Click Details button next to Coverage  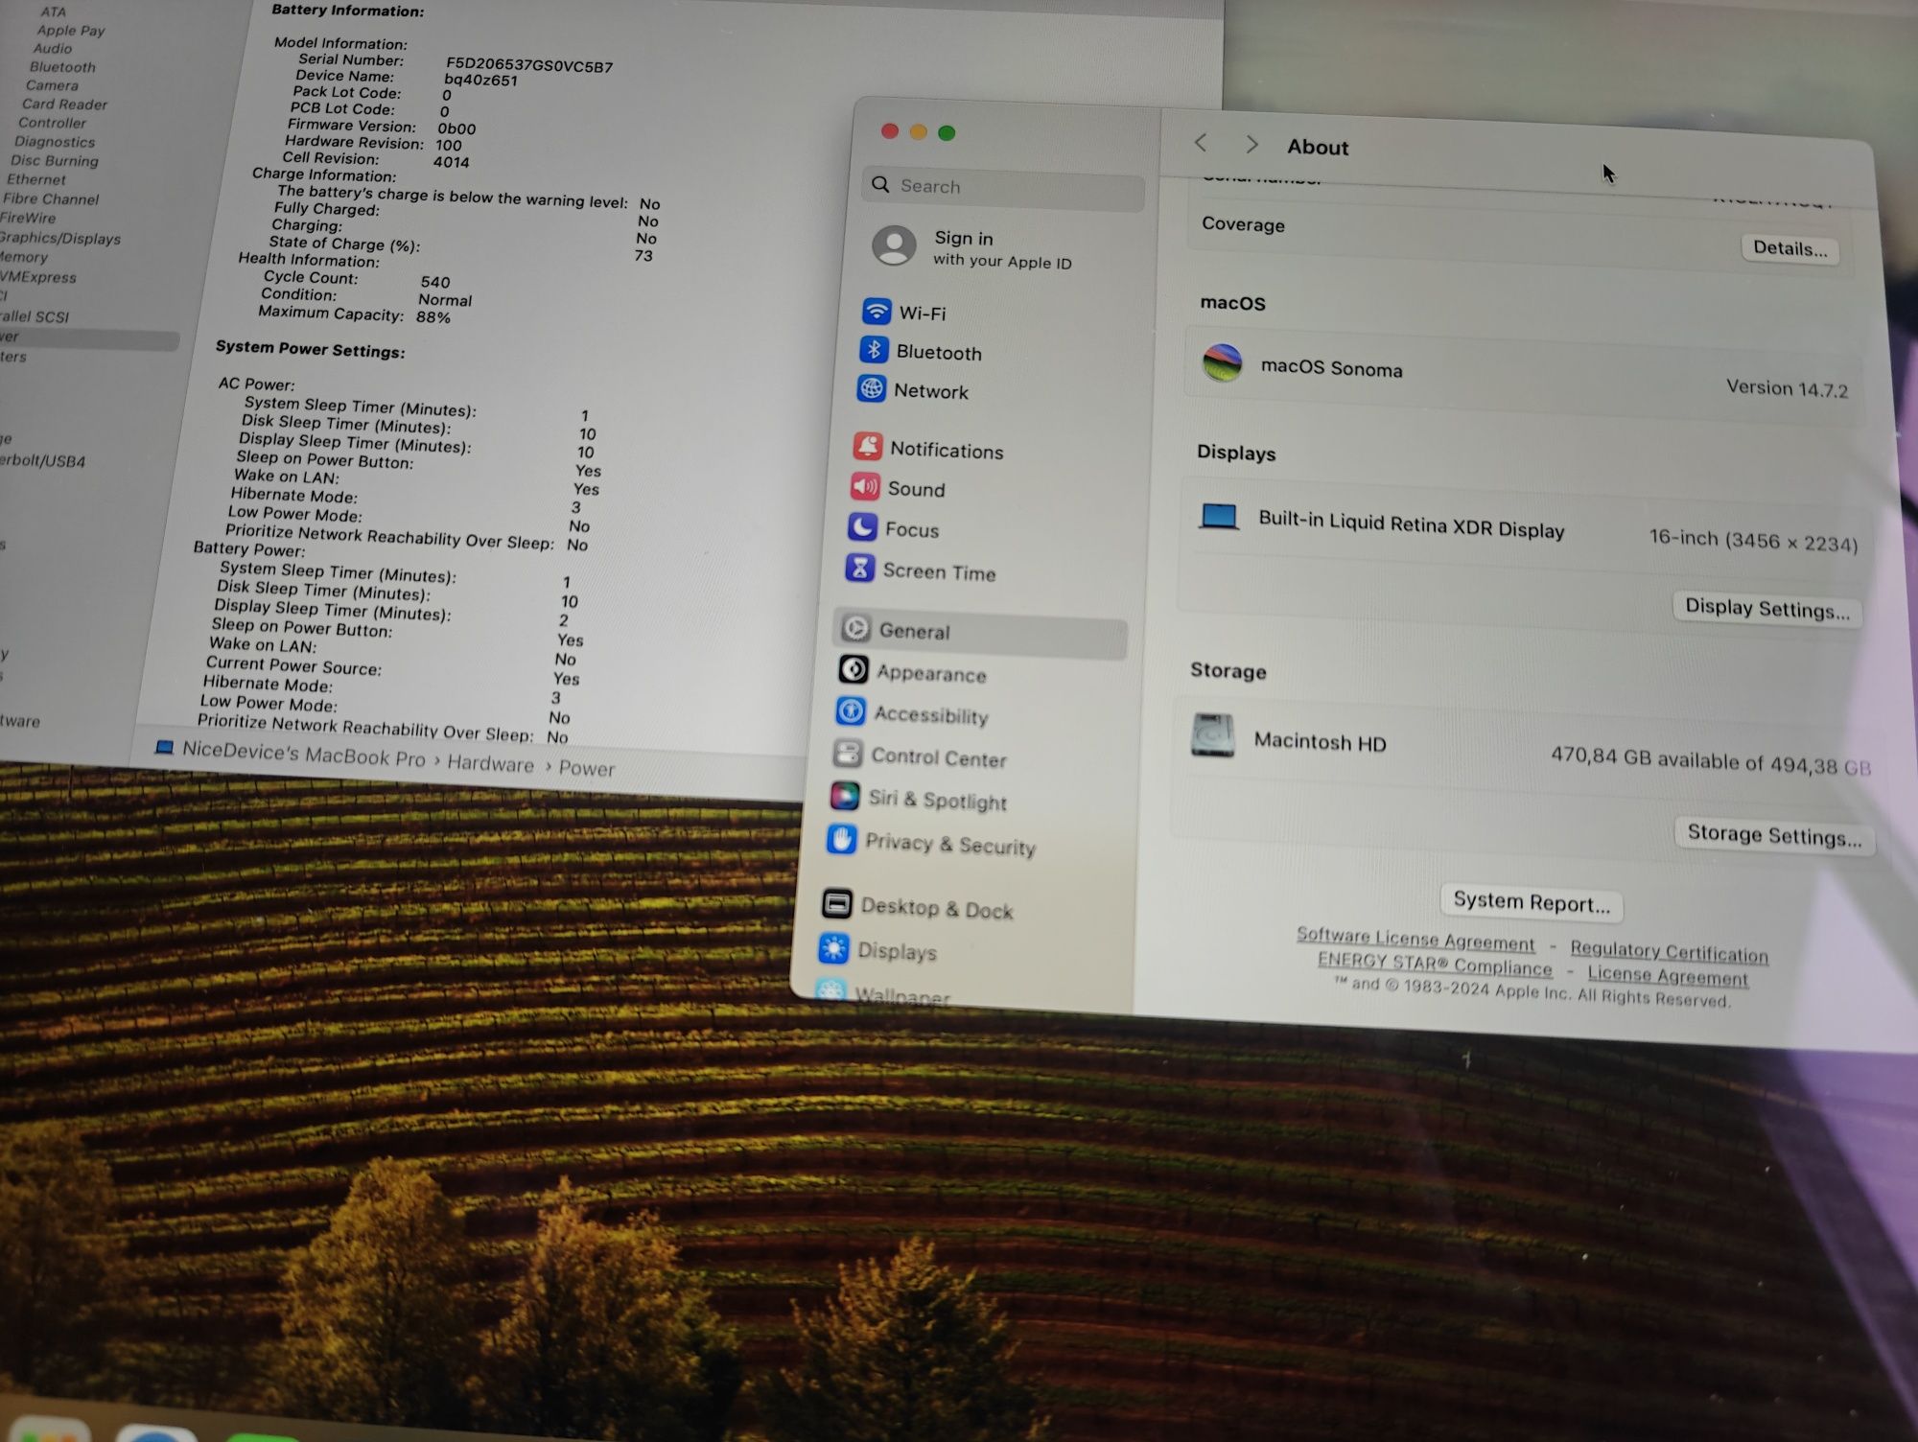point(1789,248)
